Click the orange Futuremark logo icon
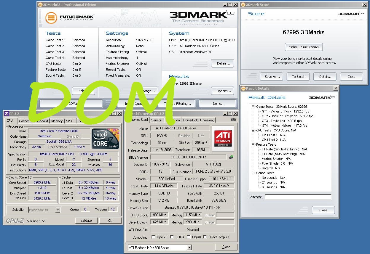This screenshot has height=254, width=370. [x=51, y=18]
